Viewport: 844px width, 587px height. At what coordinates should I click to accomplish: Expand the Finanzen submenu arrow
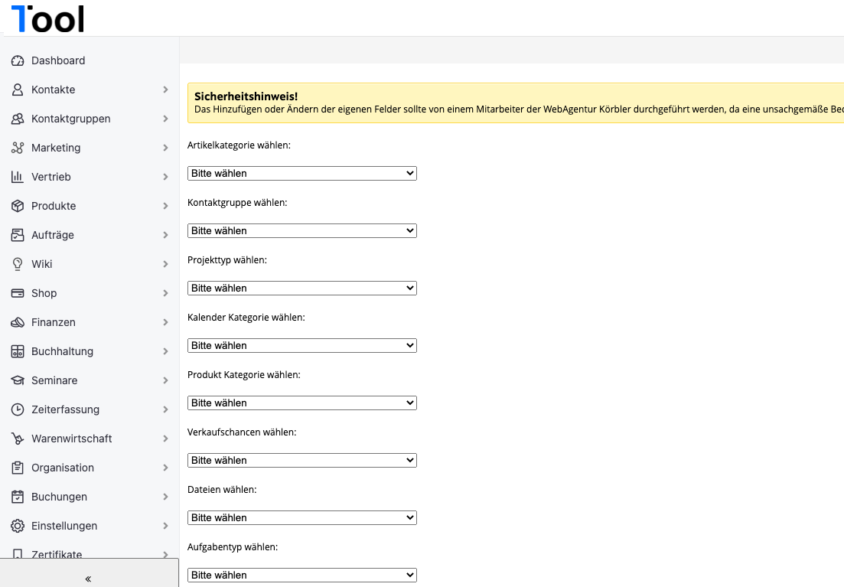click(x=165, y=322)
